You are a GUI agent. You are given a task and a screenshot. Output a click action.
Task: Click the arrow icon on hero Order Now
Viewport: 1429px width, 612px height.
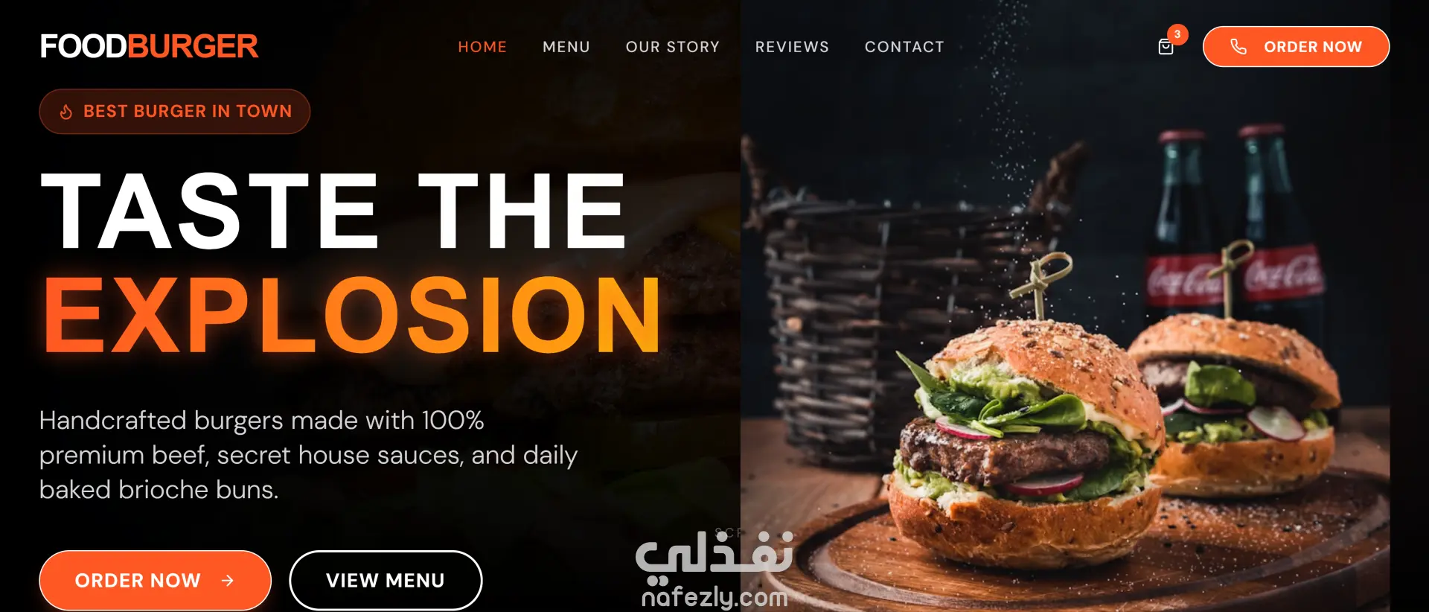228,581
